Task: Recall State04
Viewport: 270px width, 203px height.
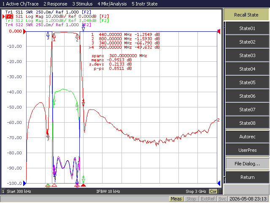Action: (247, 69)
